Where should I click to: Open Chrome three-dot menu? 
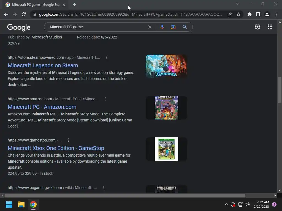[276, 14]
